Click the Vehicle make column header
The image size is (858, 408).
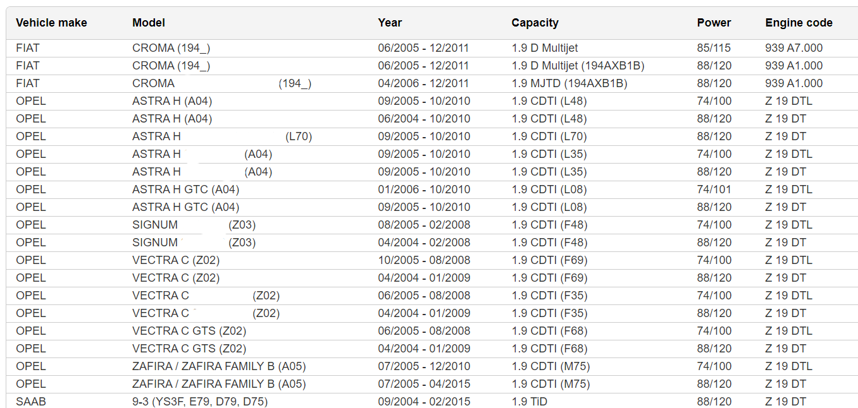[51, 23]
